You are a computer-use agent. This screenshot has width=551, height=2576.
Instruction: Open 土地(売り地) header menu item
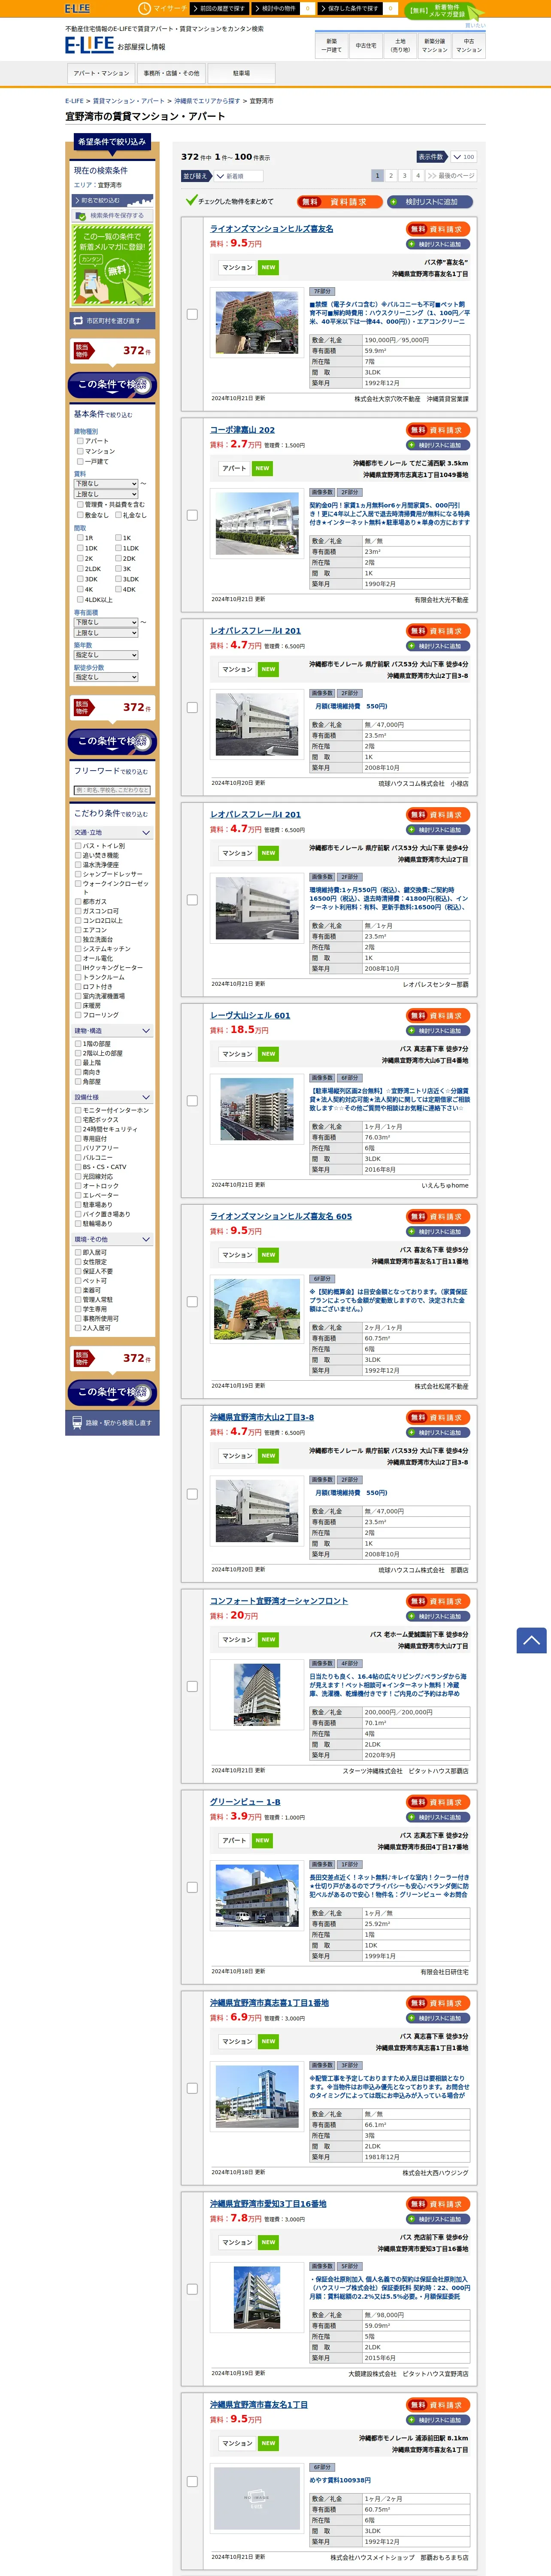[400, 46]
